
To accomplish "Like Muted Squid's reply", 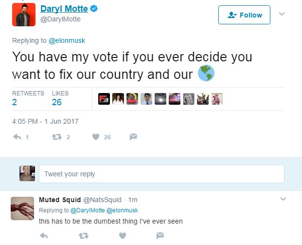I will point(123,236).
